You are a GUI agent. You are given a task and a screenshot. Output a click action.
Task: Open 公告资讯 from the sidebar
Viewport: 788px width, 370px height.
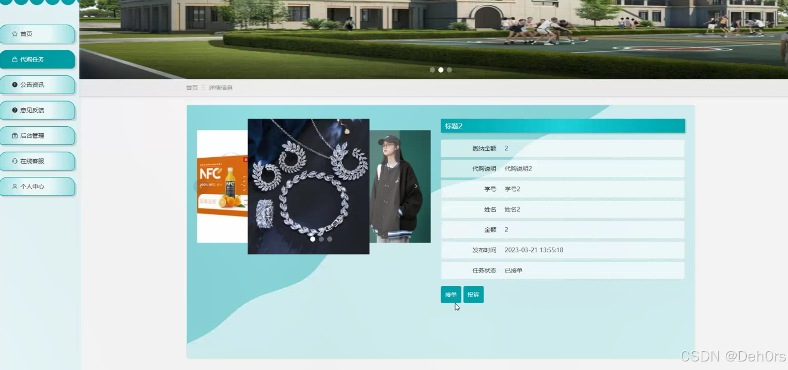tap(37, 85)
